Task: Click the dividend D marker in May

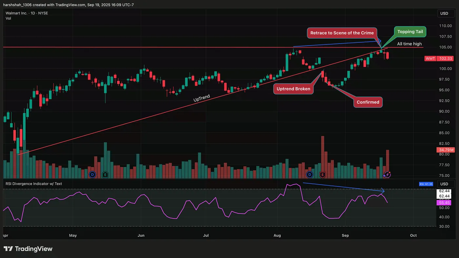Action: (x=92, y=174)
